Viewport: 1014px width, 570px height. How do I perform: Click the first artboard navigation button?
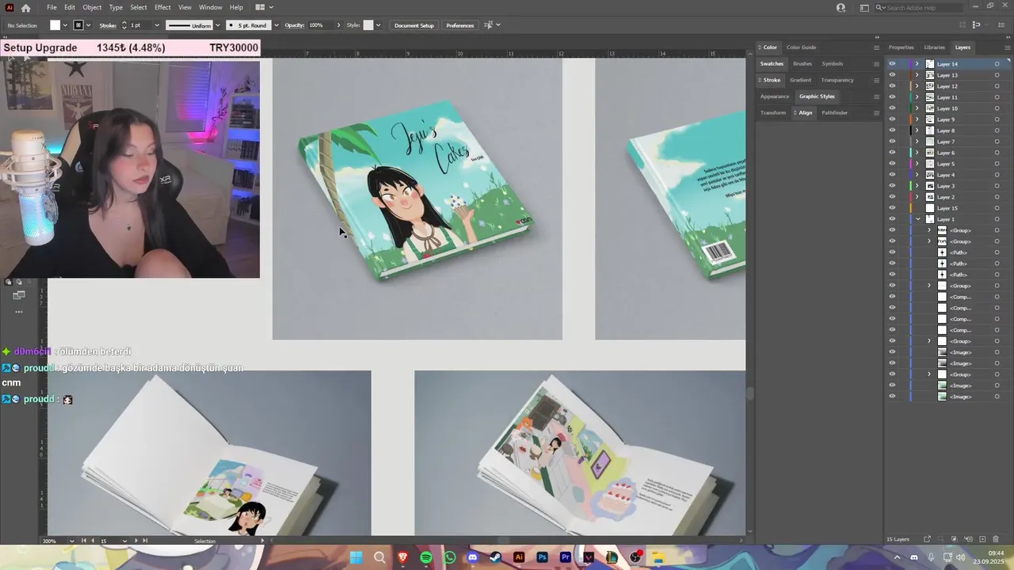84,541
